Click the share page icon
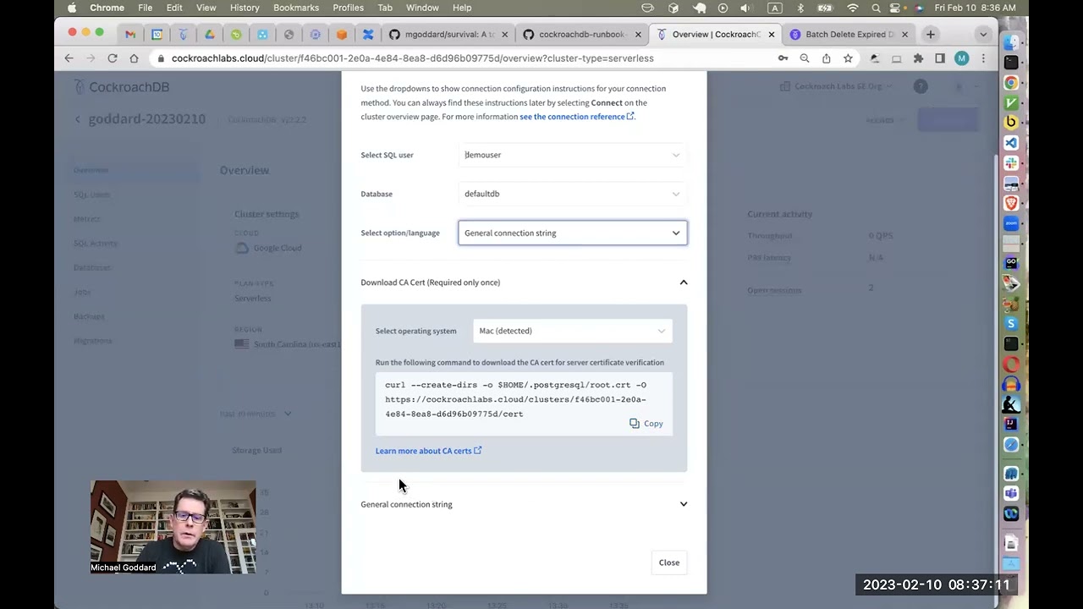 coord(826,58)
